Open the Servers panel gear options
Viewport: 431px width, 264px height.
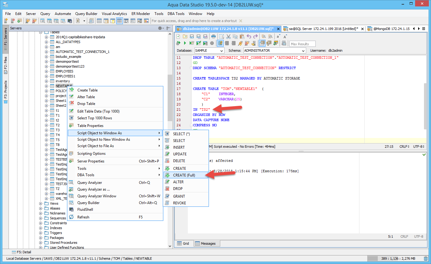pos(160,28)
